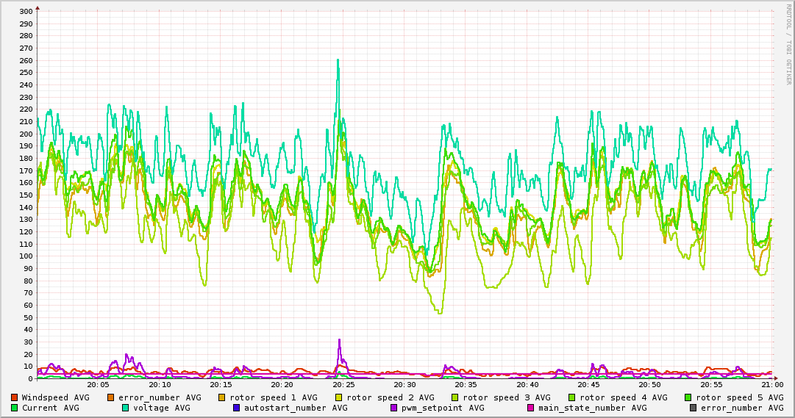Click the 170 value on the Y-axis
The image size is (795, 418).
(x=26, y=170)
